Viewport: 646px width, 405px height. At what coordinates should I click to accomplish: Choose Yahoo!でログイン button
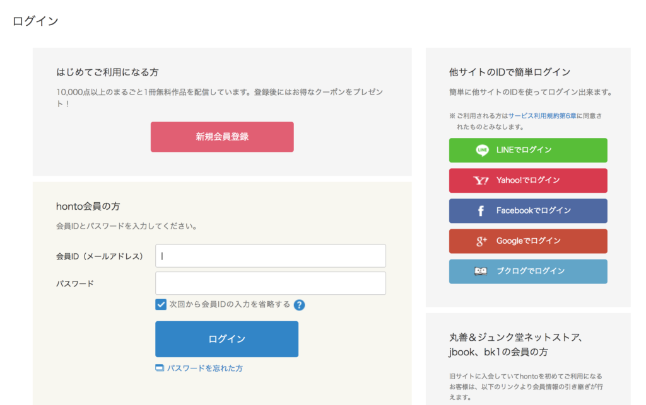pos(528,181)
